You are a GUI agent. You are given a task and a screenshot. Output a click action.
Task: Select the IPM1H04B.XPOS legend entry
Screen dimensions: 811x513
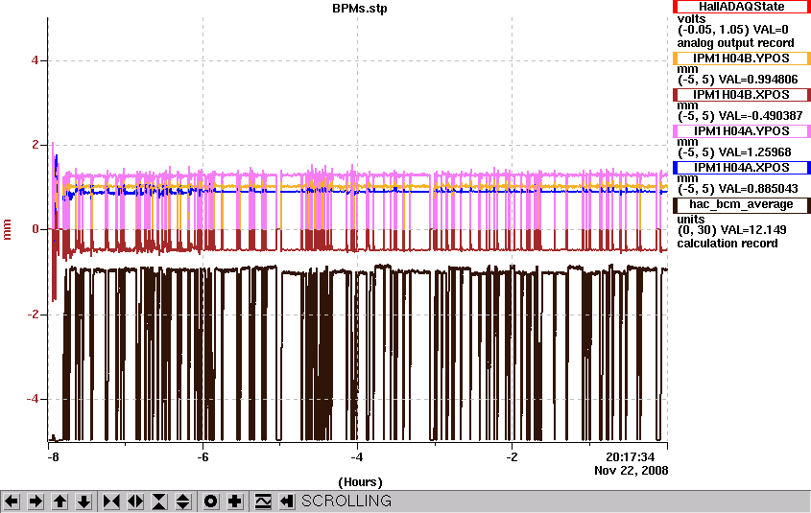tap(742, 95)
